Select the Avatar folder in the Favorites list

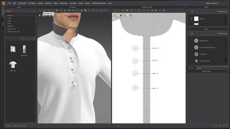tap(9, 18)
